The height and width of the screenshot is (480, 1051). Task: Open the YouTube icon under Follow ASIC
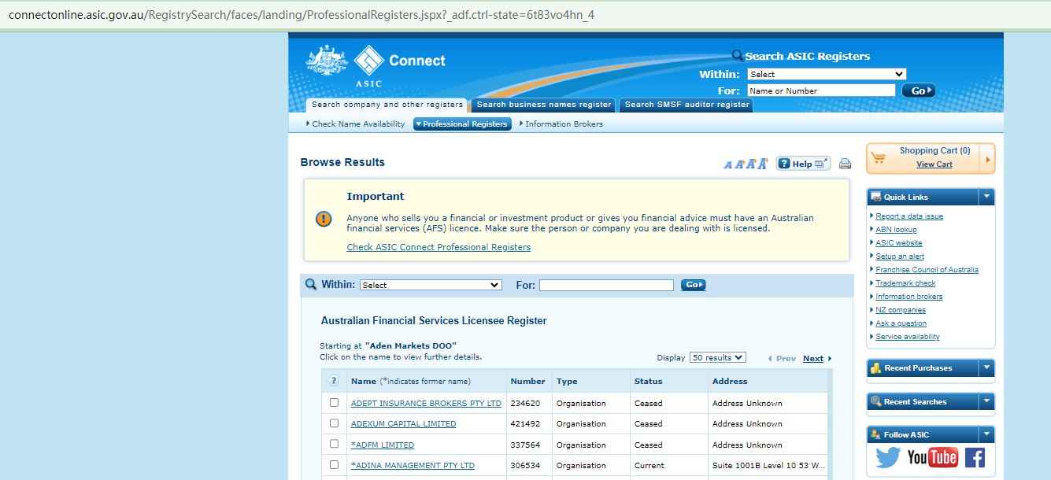pos(932,458)
